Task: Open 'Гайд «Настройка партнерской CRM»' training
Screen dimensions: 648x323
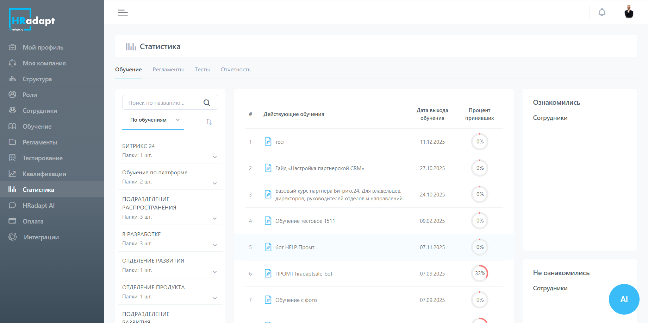Action: (319, 168)
